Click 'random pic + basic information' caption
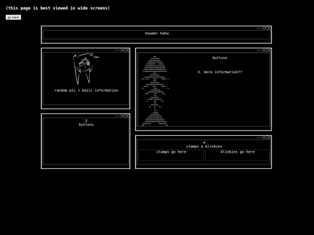Screen dimensions: 314x235 pos(86,91)
